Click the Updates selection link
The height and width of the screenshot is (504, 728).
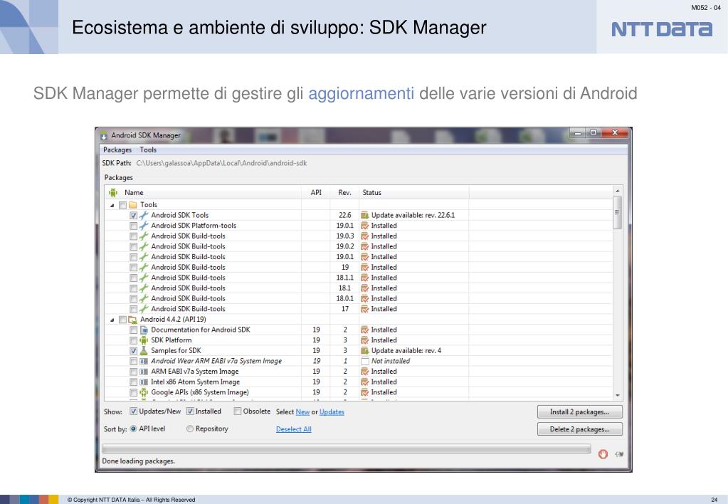pos(332,412)
